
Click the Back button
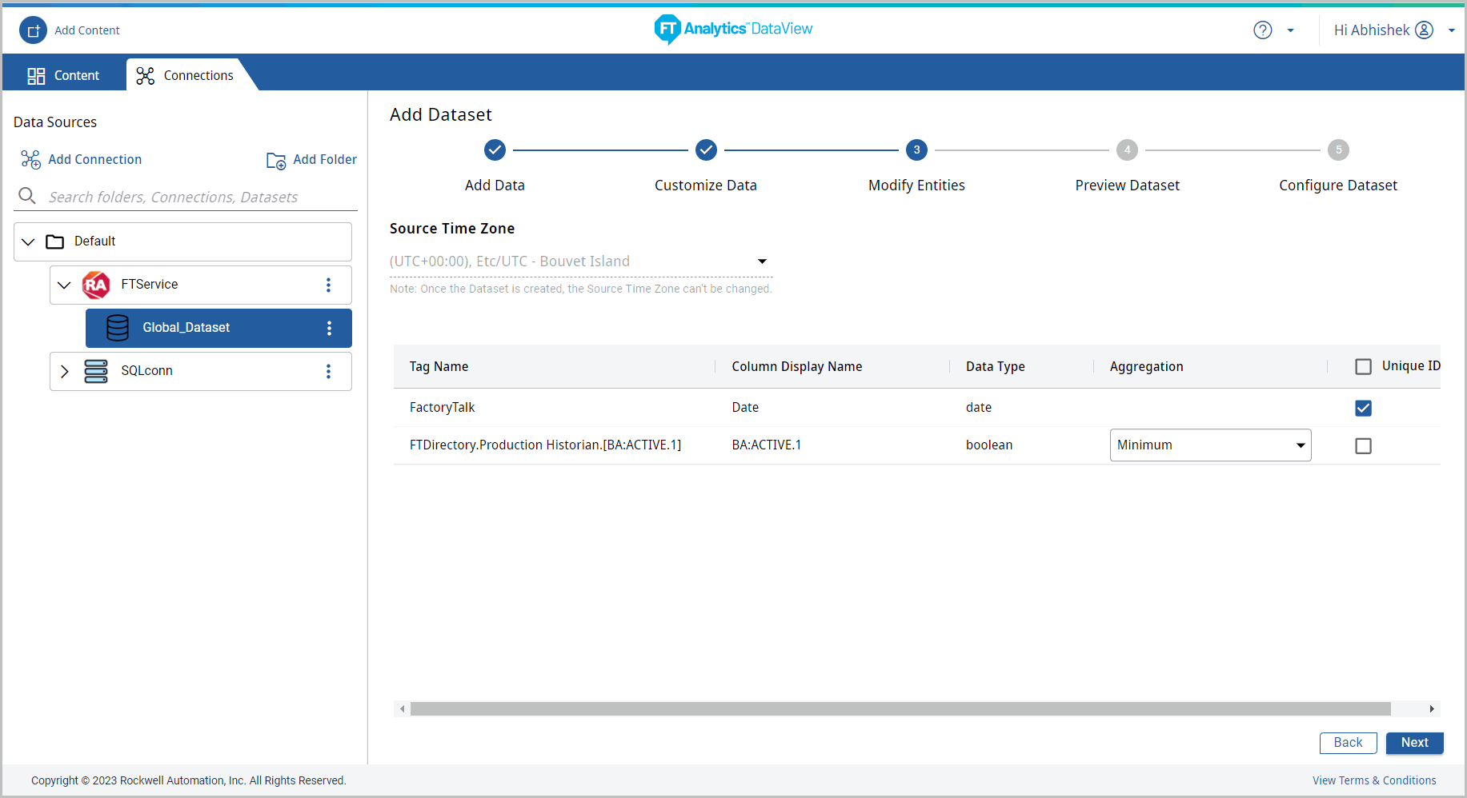(x=1348, y=743)
